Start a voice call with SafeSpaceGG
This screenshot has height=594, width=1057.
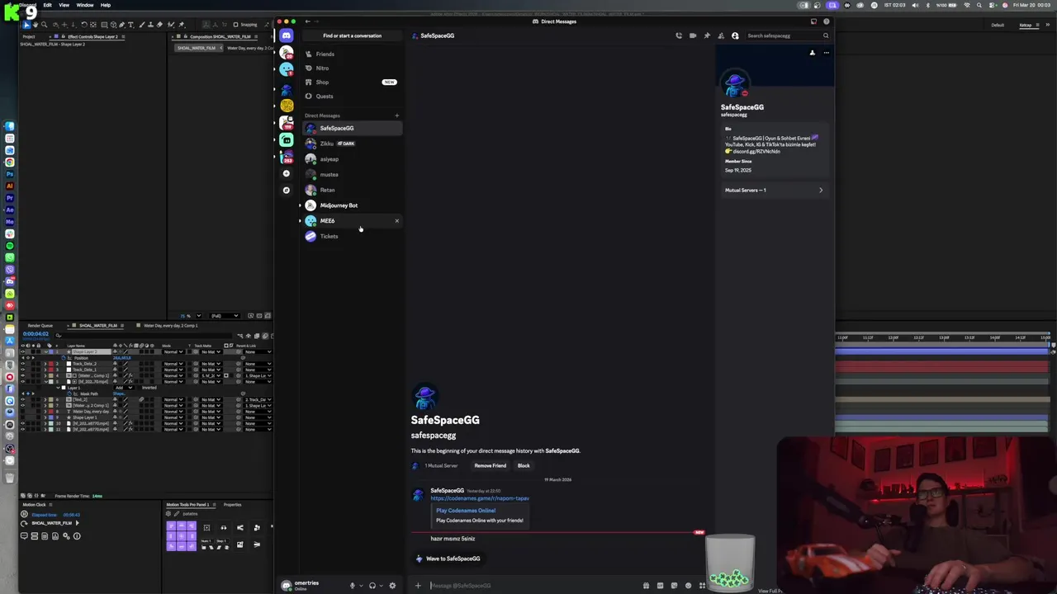point(679,35)
